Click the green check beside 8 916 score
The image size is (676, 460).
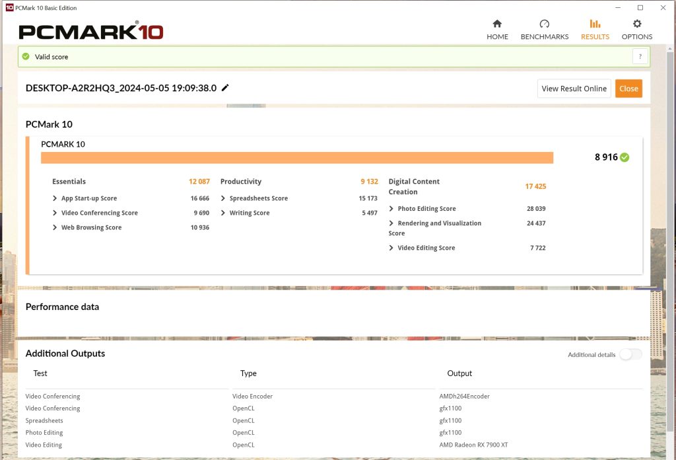point(625,157)
